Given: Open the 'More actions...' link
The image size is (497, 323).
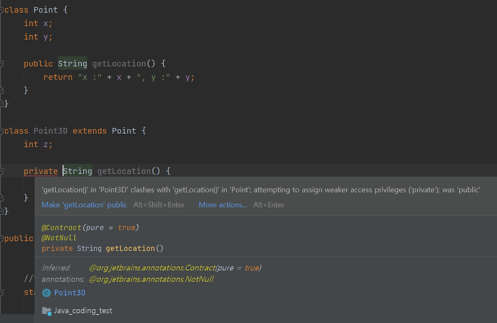Looking at the screenshot, I should point(223,205).
